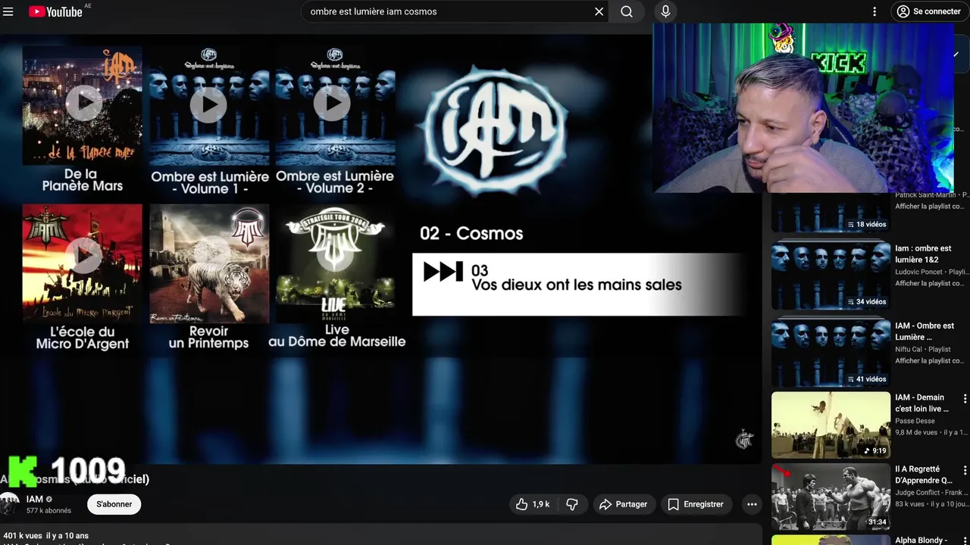The width and height of the screenshot is (970, 545).
Task: Open the IAM channel name link
Action: click(35, 499)
